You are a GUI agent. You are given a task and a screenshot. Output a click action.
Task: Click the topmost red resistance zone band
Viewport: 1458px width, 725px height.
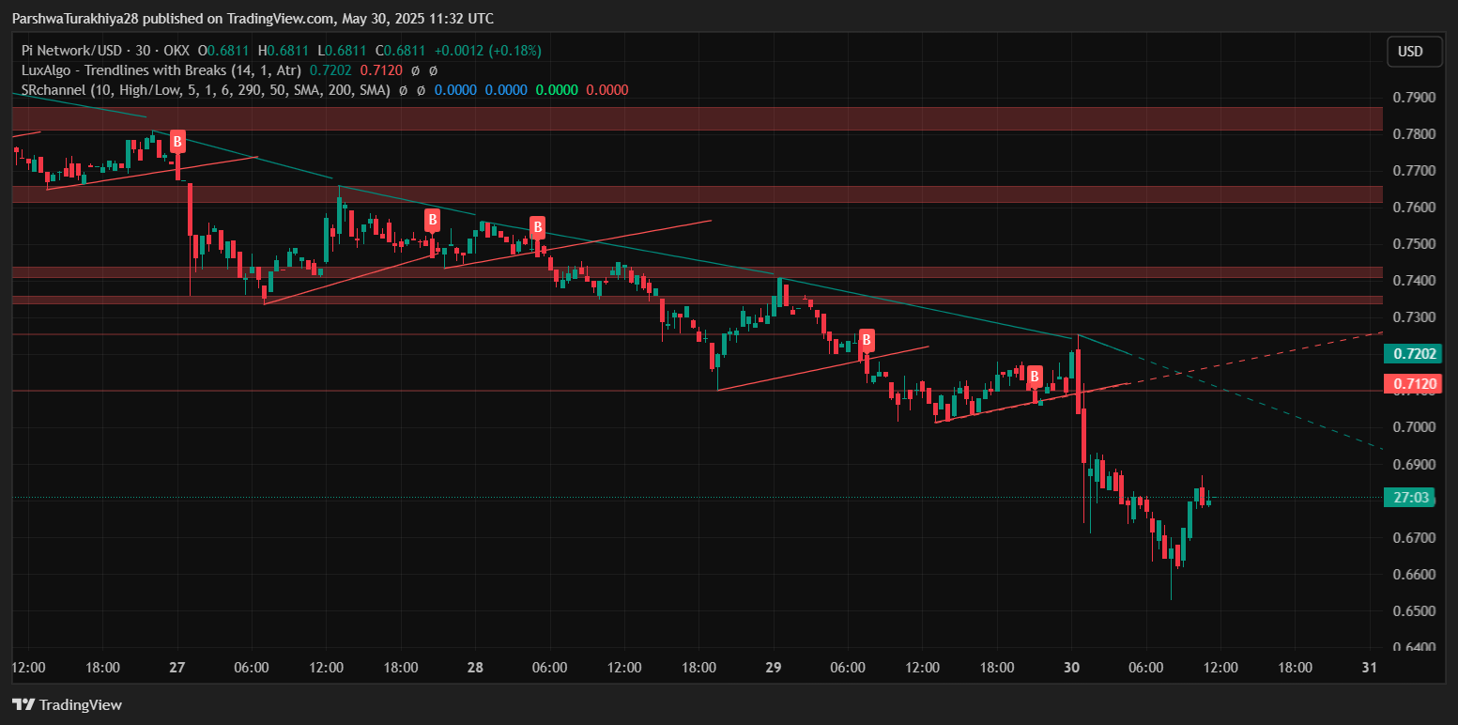click(x=695, y=118)
